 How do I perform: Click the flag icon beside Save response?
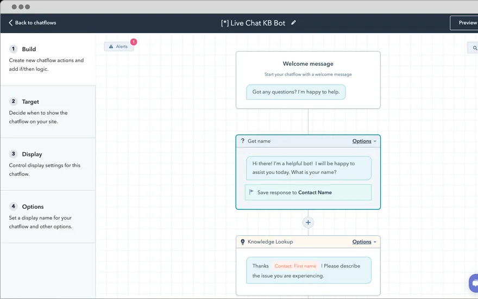coord(251,192)
